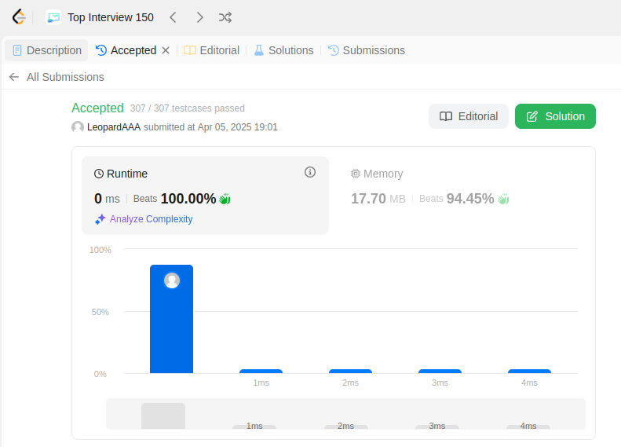This screenshot has width=621, height=447.
Task: Click the submitted at Apr 05, 2025 text
Action: (x=210, y=127)
